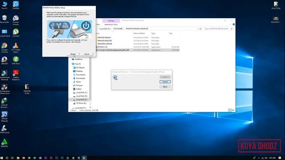
Task: Click SOFTWARE in the address breadcrumb
Action: [x=118, y=28]
